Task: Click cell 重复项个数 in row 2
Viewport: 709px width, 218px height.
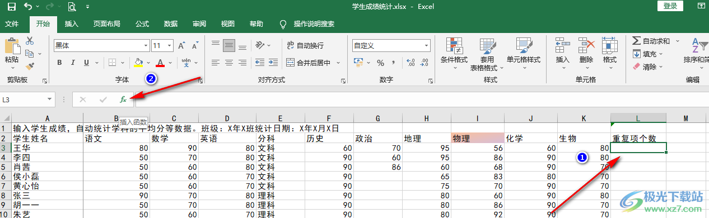Action: pyautogui.click(x=638, y=138)
